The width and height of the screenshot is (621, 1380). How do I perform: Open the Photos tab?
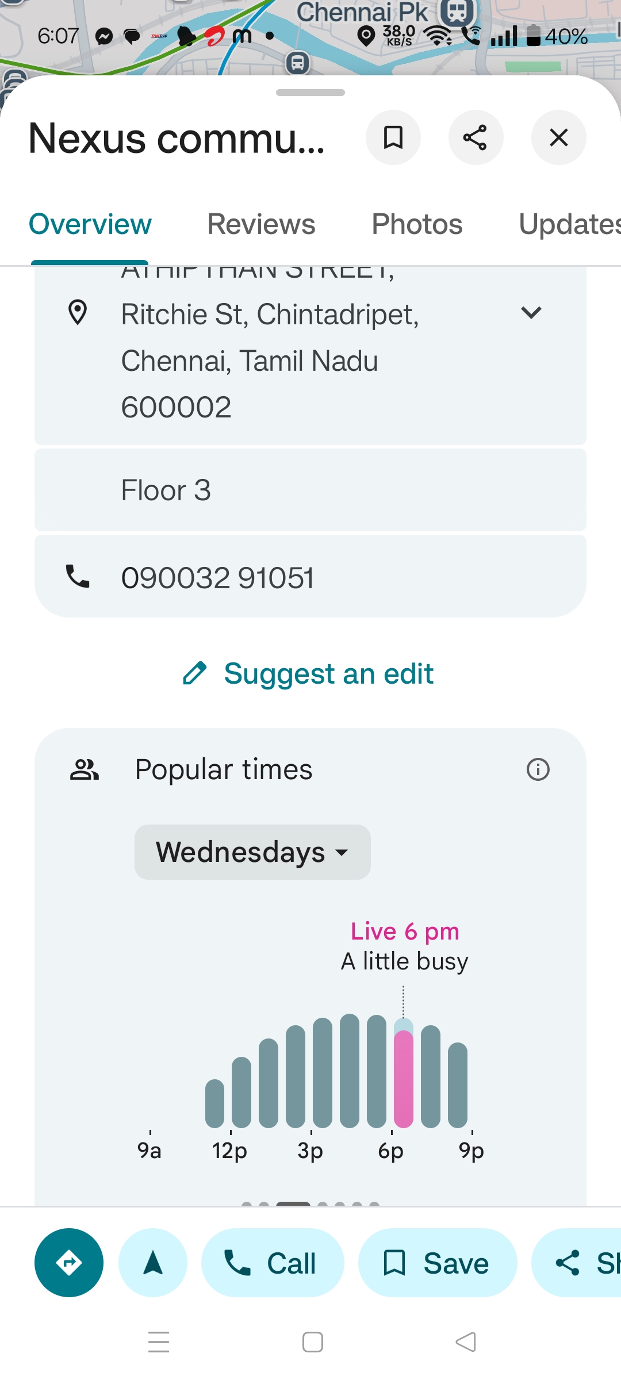pyautogui.click(x=417, y=224)
